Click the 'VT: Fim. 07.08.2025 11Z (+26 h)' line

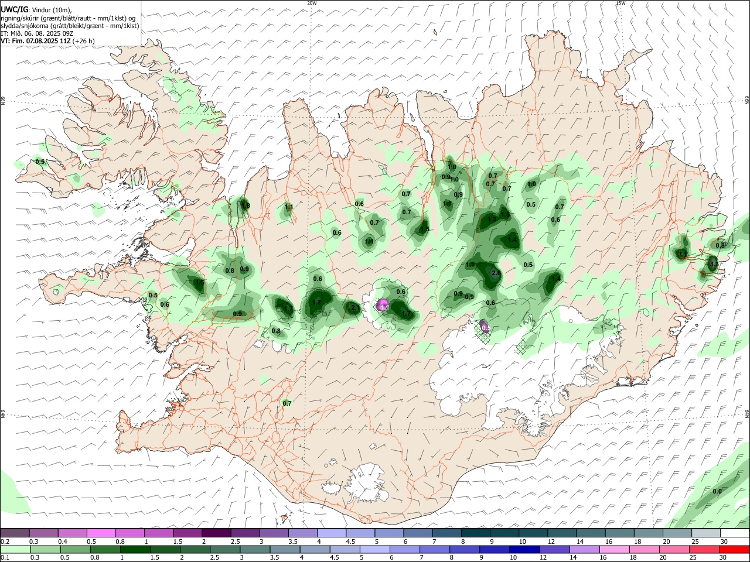click(x=47, y=41)
